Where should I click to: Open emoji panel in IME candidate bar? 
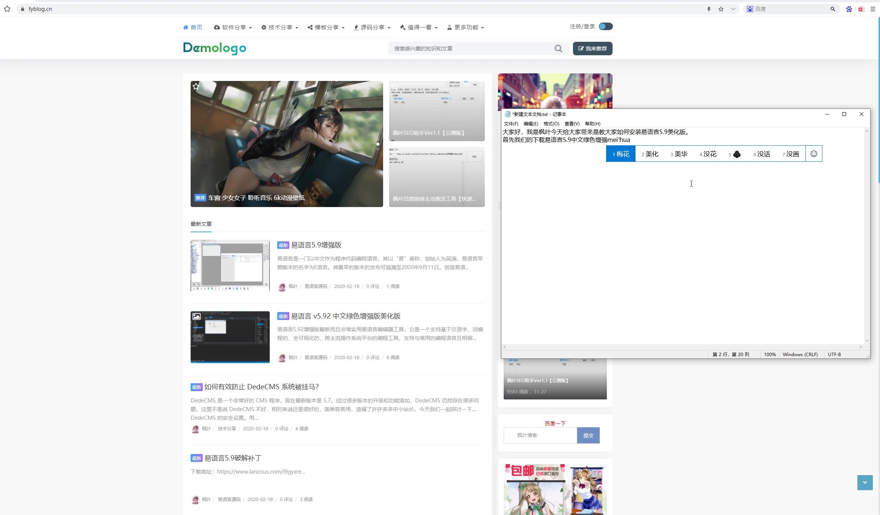pyautogui.click(x=814, y=154)
